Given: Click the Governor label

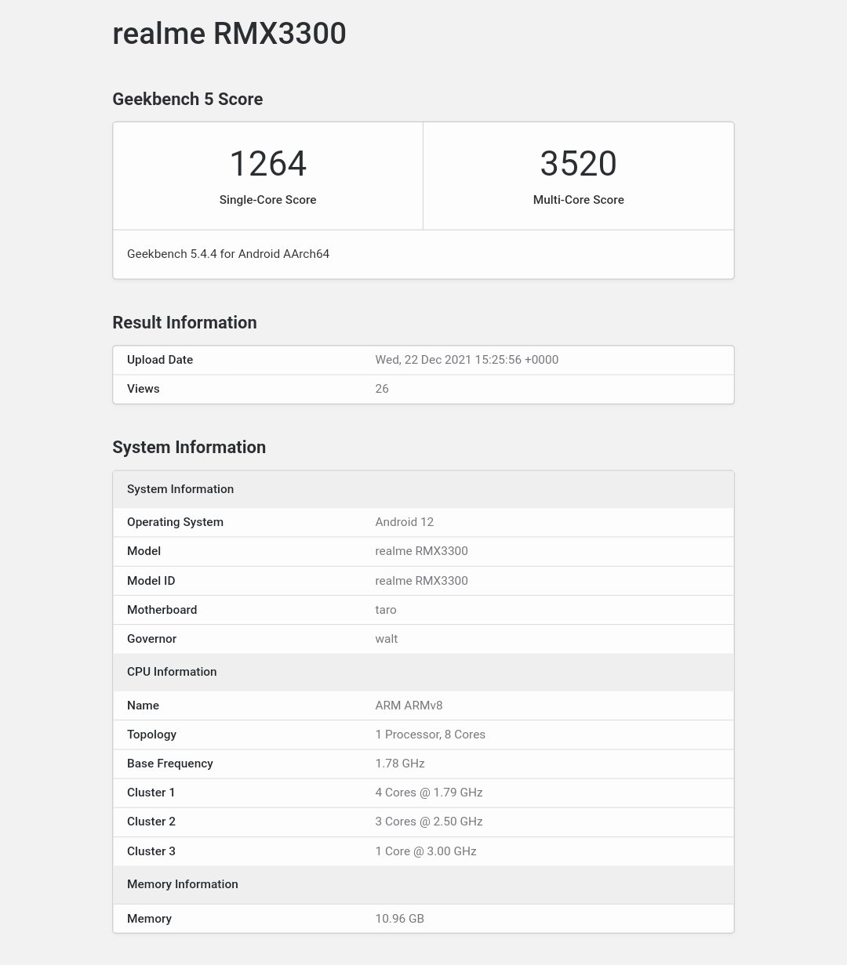Looking at the screenshot, I should (x=152, y=639).
